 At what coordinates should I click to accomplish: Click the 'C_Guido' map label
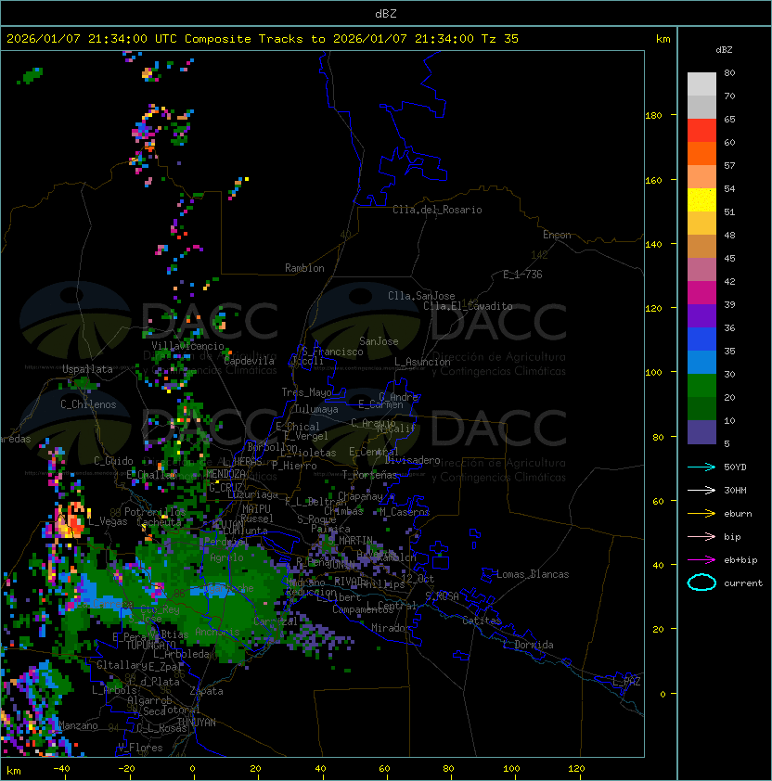click(x=113, y=461)
